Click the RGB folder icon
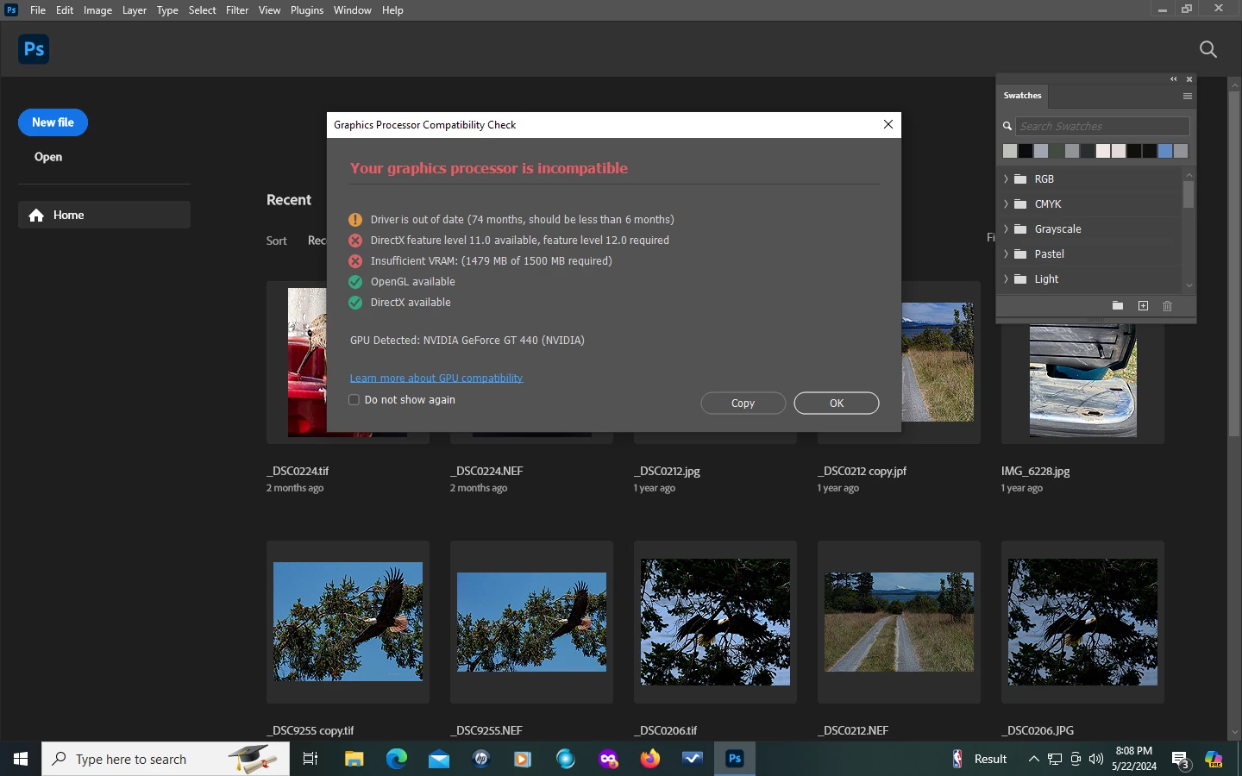Viewport: 1242px width, 776px height. [x=1020, y=179]
